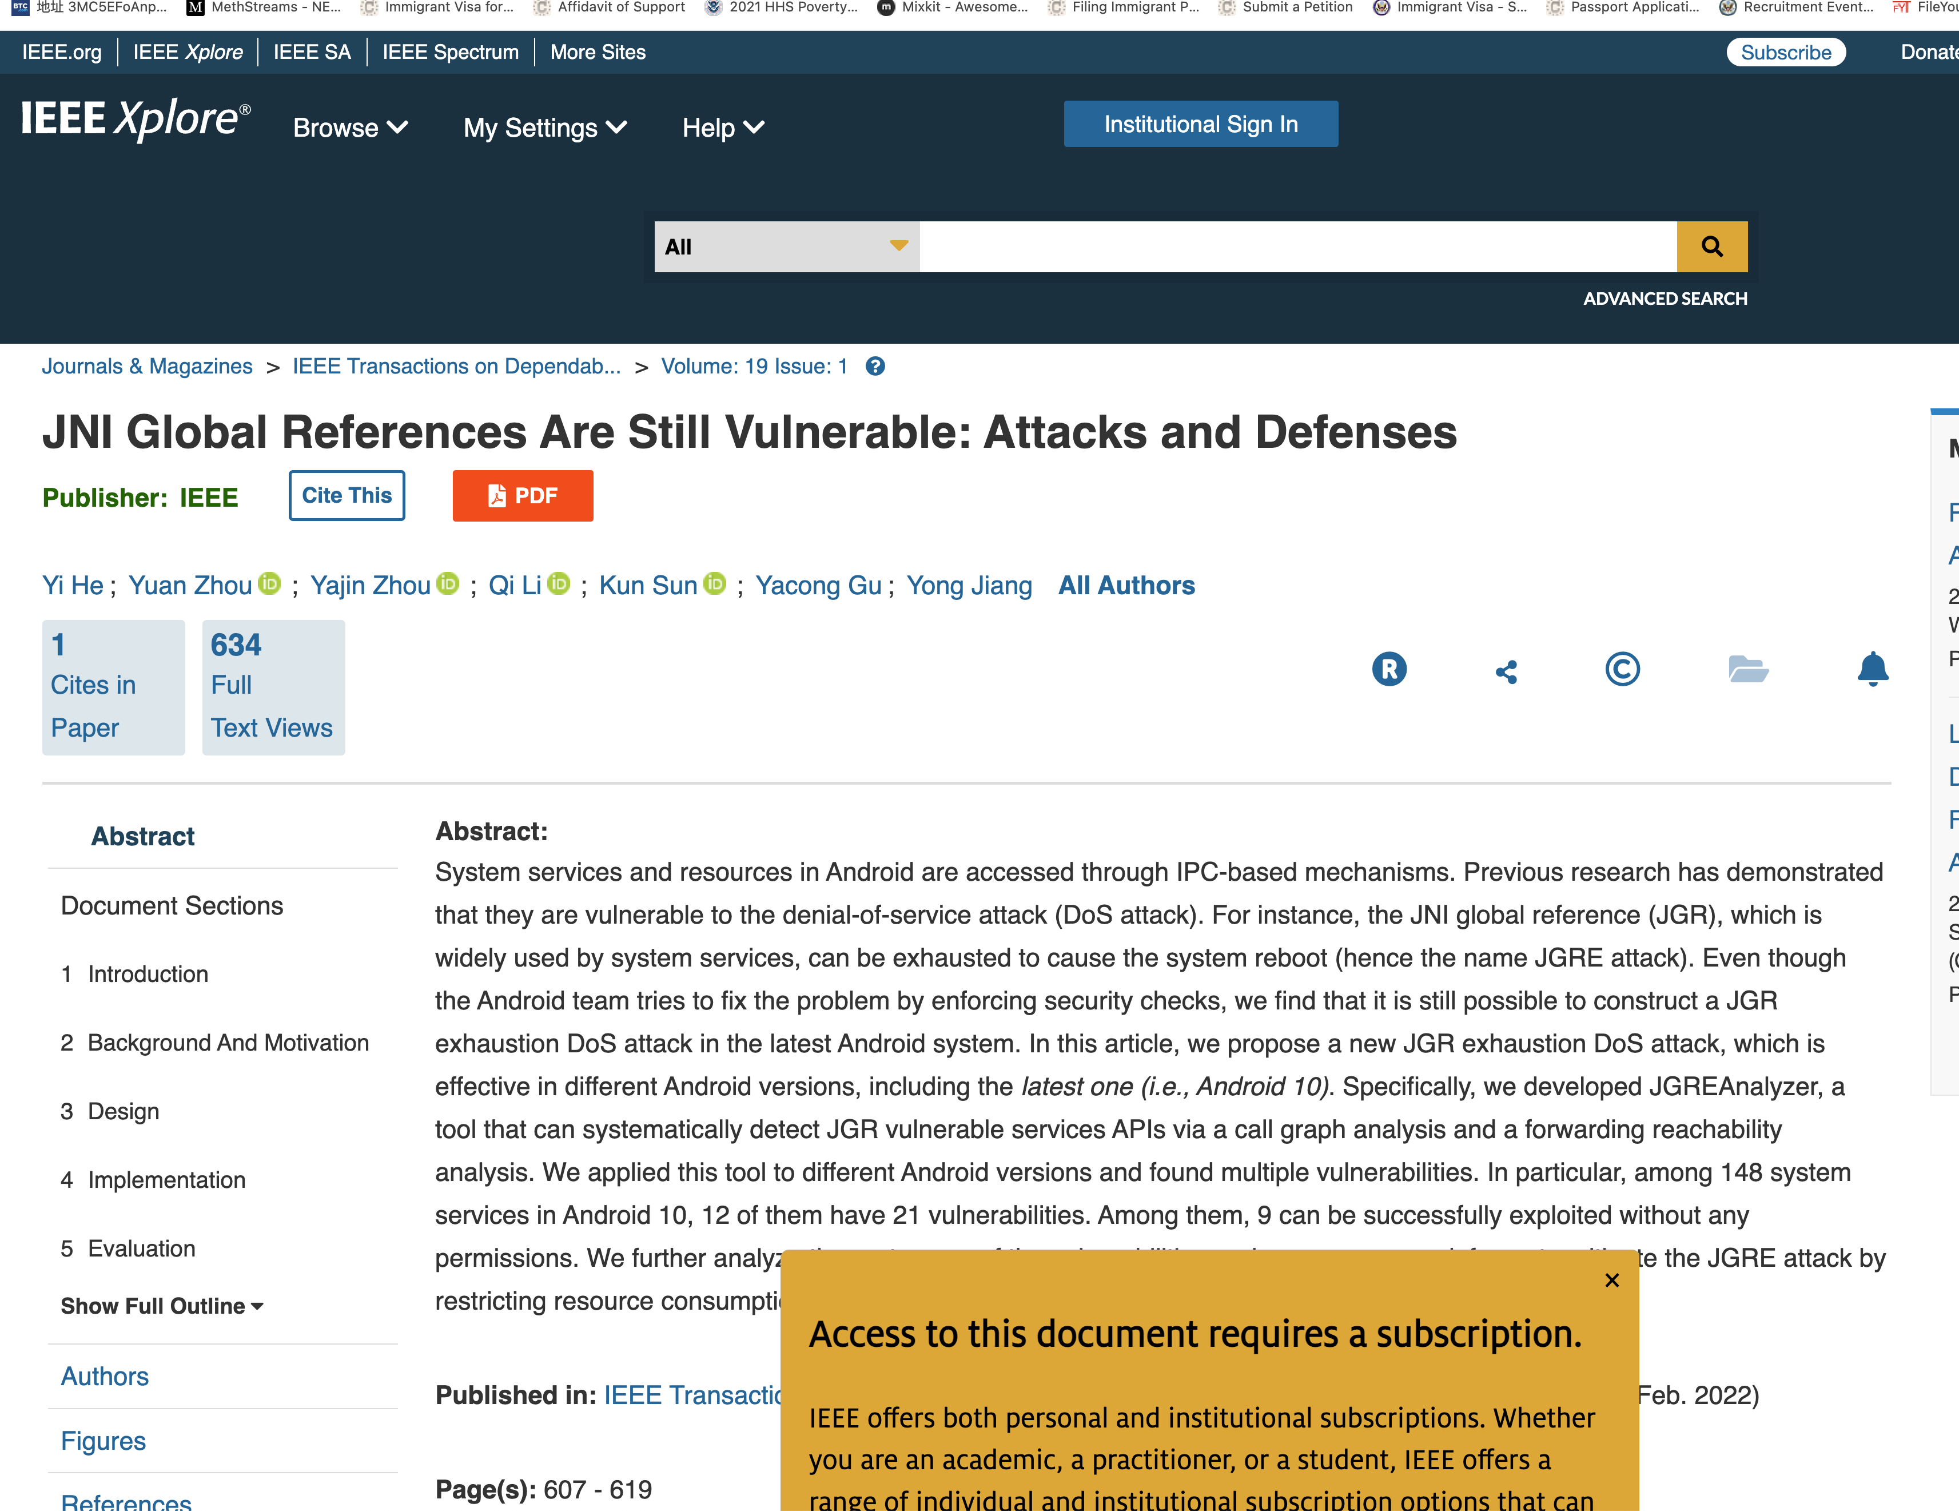Click the copyright permissions icon
Screen dimensions: 1959x1511
click(1622, 669)
